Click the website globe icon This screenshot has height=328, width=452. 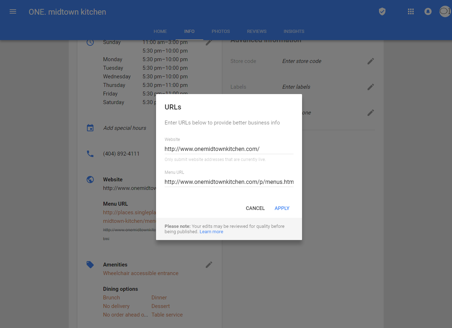click(90, 180)
